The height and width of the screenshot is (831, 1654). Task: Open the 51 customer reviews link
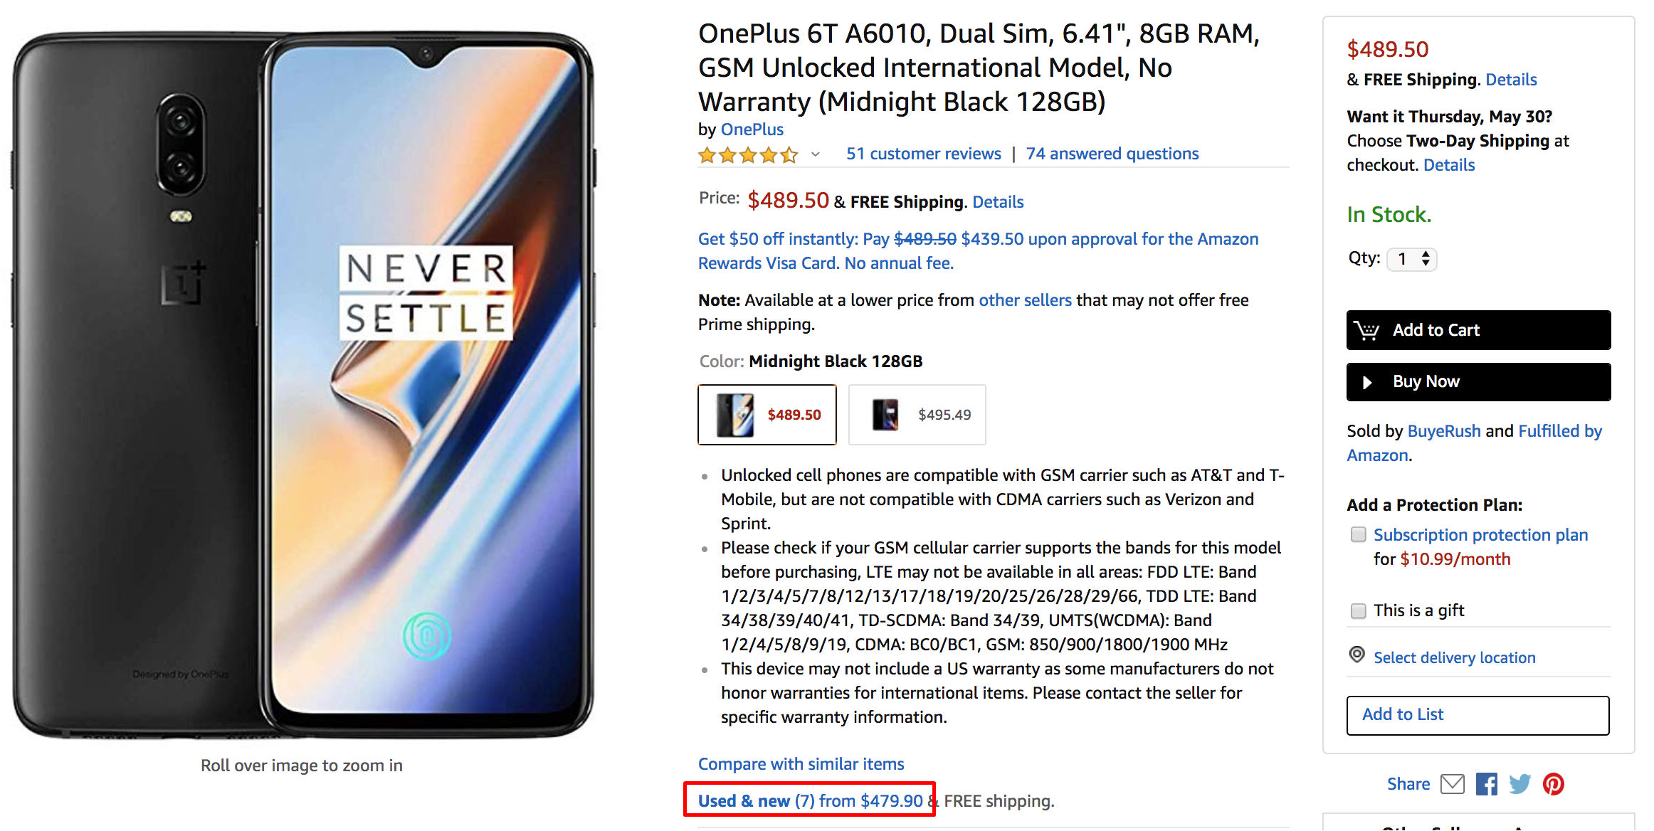(x=922, y=153)
